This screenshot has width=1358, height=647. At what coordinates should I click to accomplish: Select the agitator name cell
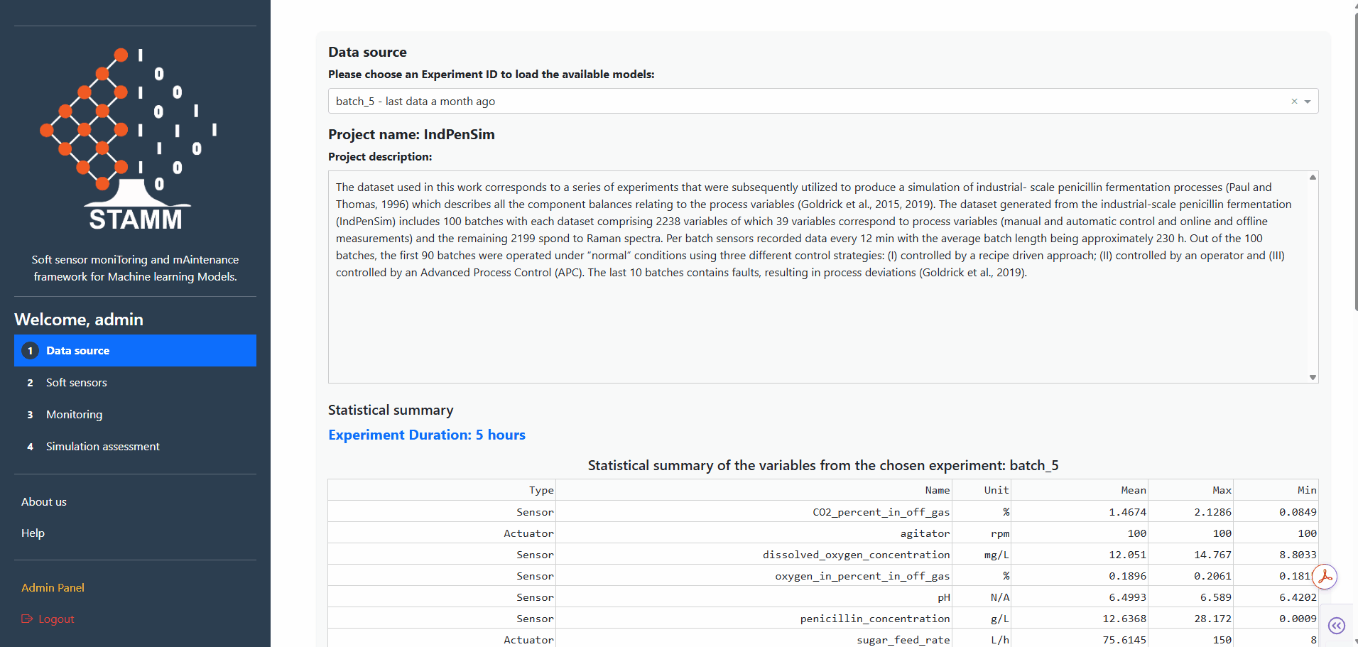tap(754, 533)
